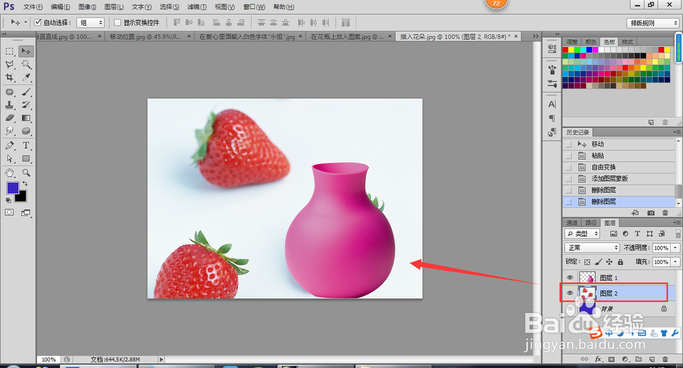Viewport: 683px width, 368px height.
Task: Select the Magic Wand tool
Action: click(x=26, y=64)
